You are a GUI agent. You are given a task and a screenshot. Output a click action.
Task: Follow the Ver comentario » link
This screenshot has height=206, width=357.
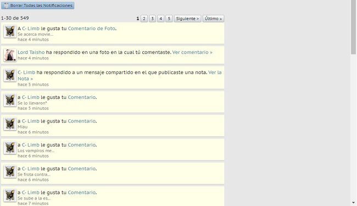pyautogui.click(x=192, y=52)
